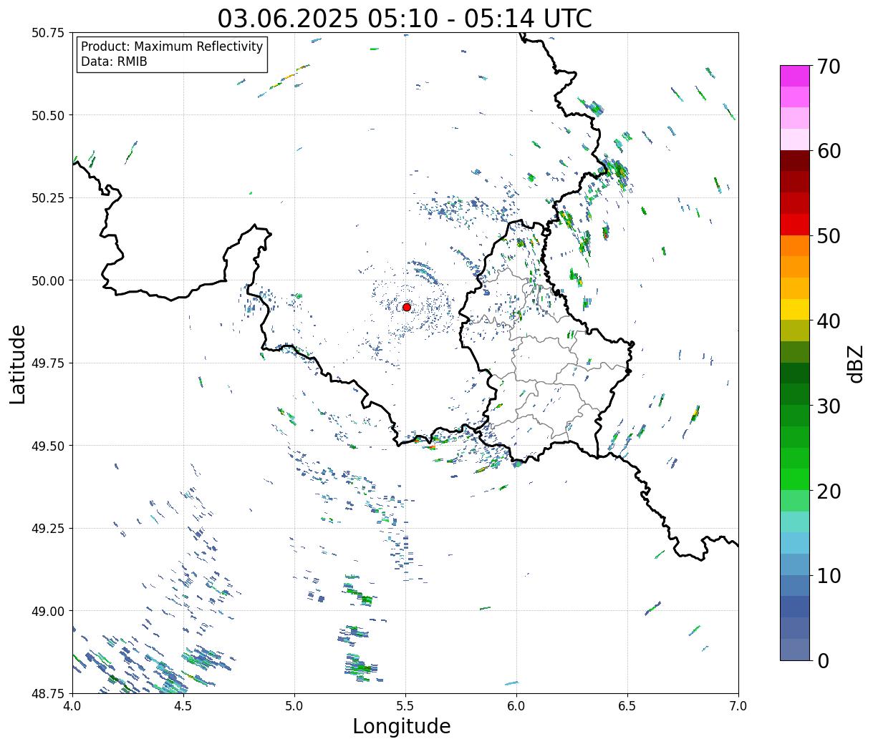Viewport: 873px width, 744px height.
Task: Click the 'Product: Maximum Reflectivity' text
Action: coord(172,46)
